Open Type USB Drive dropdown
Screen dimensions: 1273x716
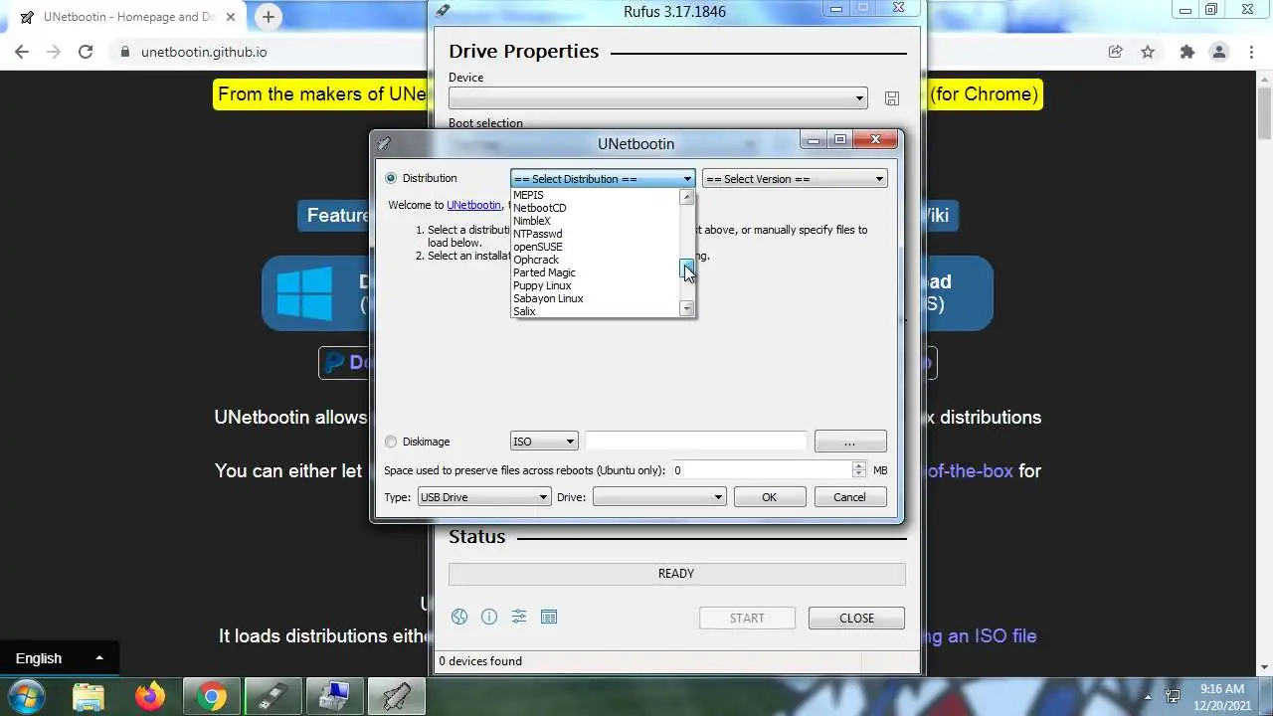pos(482,497)
